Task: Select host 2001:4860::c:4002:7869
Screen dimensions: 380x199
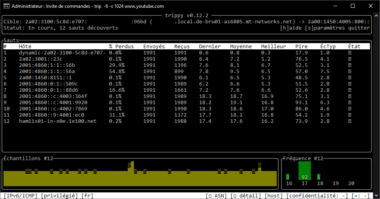Action: 53,109
